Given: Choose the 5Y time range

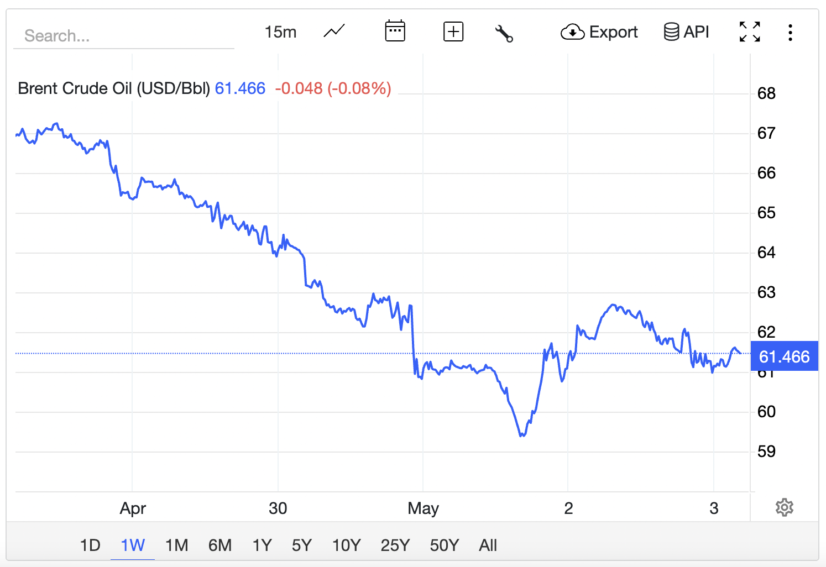Looking at the screenshot, I should [x=302, y=545].
